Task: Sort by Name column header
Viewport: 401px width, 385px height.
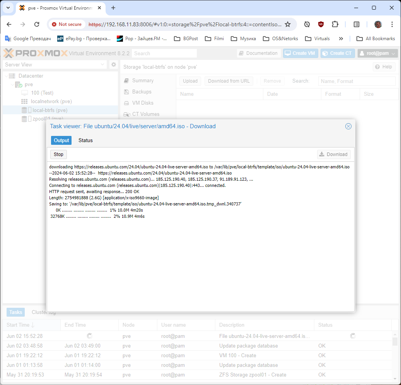Action: 219,94
